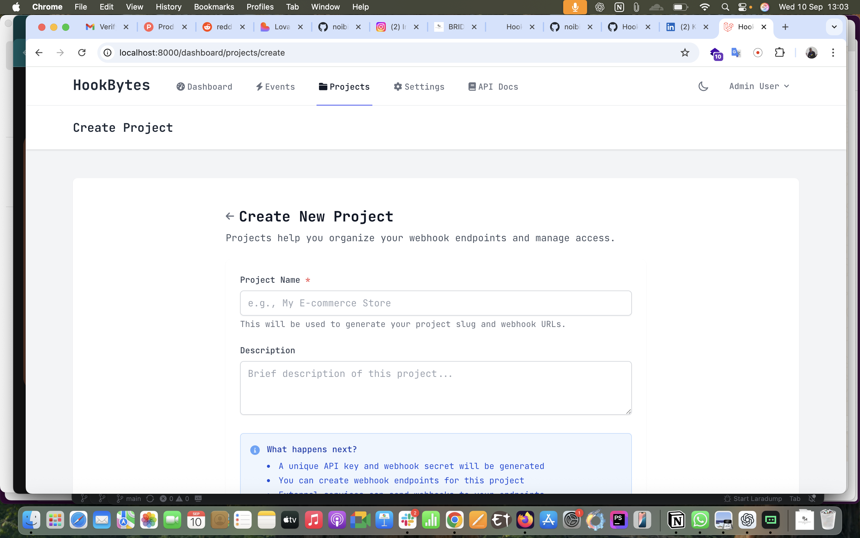Close the Prod tab

pos(185,27)
